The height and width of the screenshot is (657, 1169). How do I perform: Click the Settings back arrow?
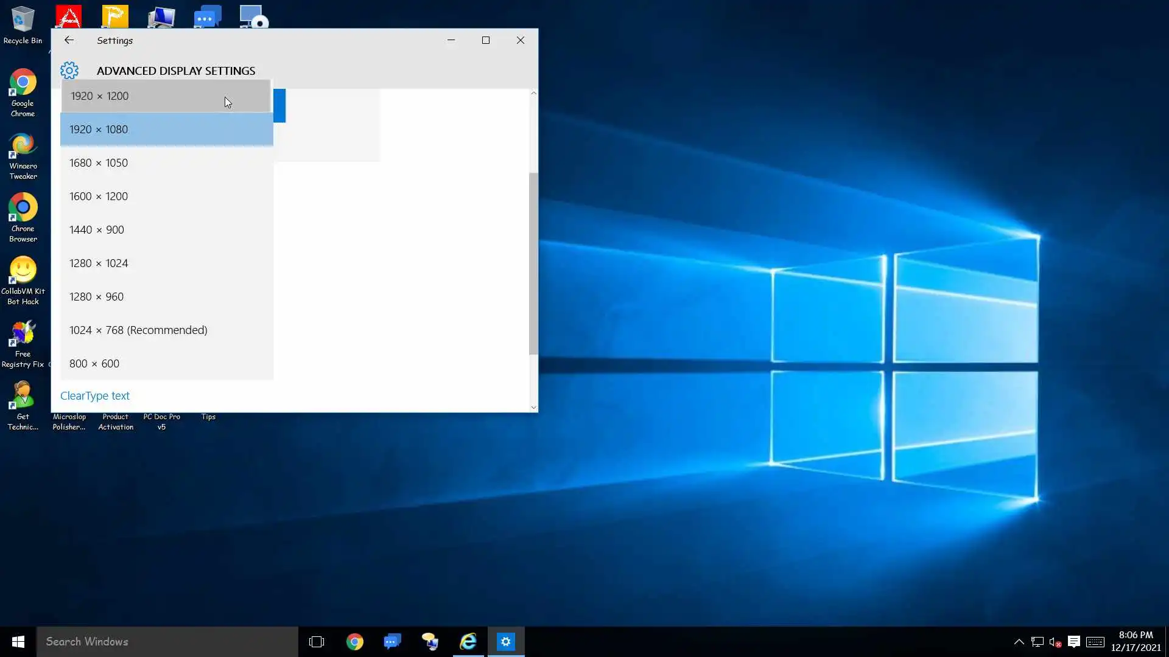pyautogui.click(x=69, y=40)
